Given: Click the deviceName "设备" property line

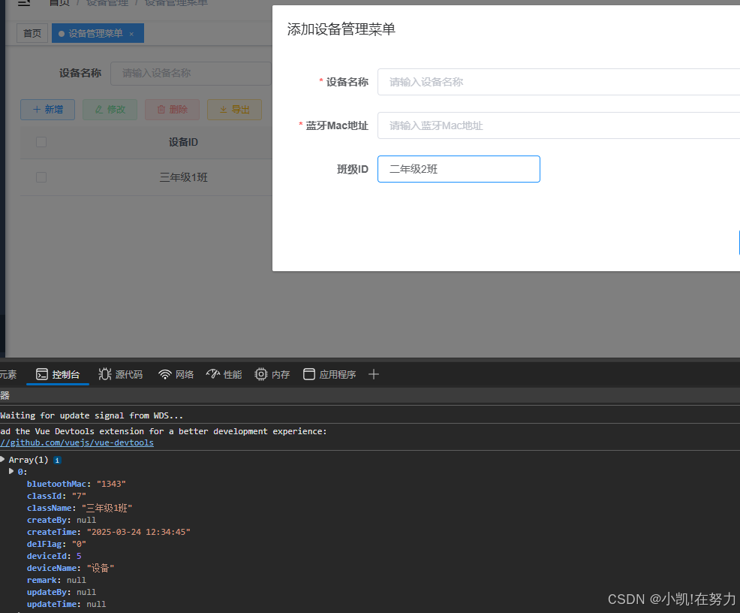Looking at the screenshot, I should tap(71, 568).
